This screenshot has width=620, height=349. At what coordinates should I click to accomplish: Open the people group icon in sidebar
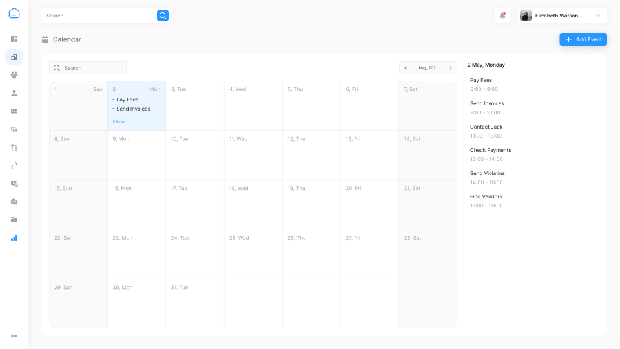pyautogui.click(x=14, y=75)
